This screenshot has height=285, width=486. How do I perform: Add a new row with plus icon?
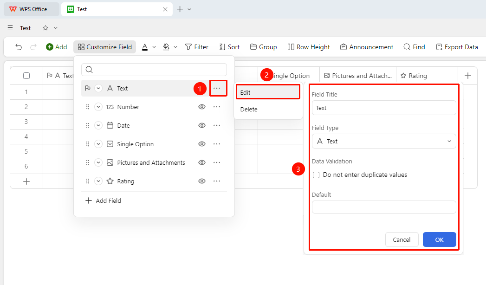26,181
